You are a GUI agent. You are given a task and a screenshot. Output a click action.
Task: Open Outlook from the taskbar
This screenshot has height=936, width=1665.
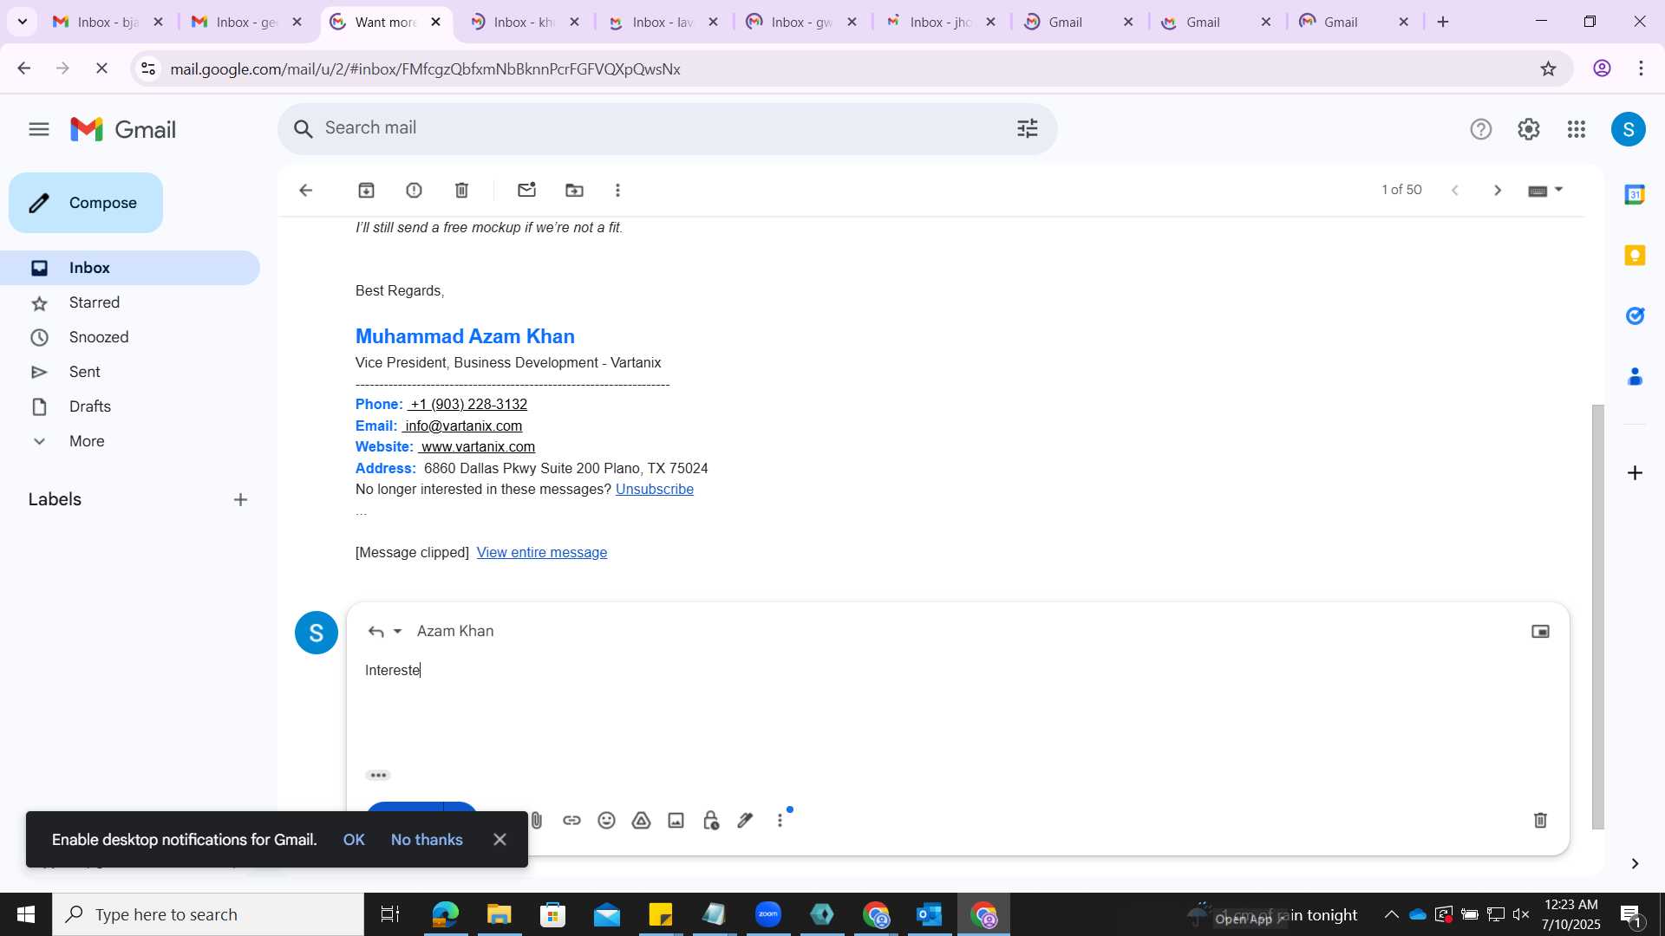[x=930, y=914]
